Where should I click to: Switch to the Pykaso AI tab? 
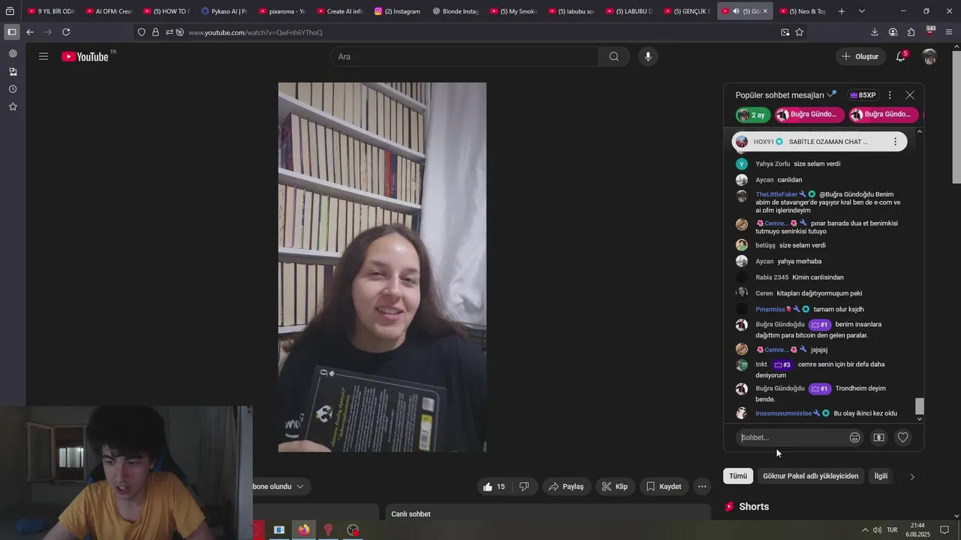[x=224, y=11]
